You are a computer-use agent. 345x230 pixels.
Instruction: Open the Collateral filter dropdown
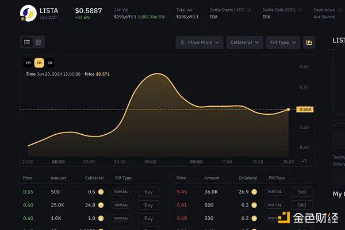click(244, 42)
